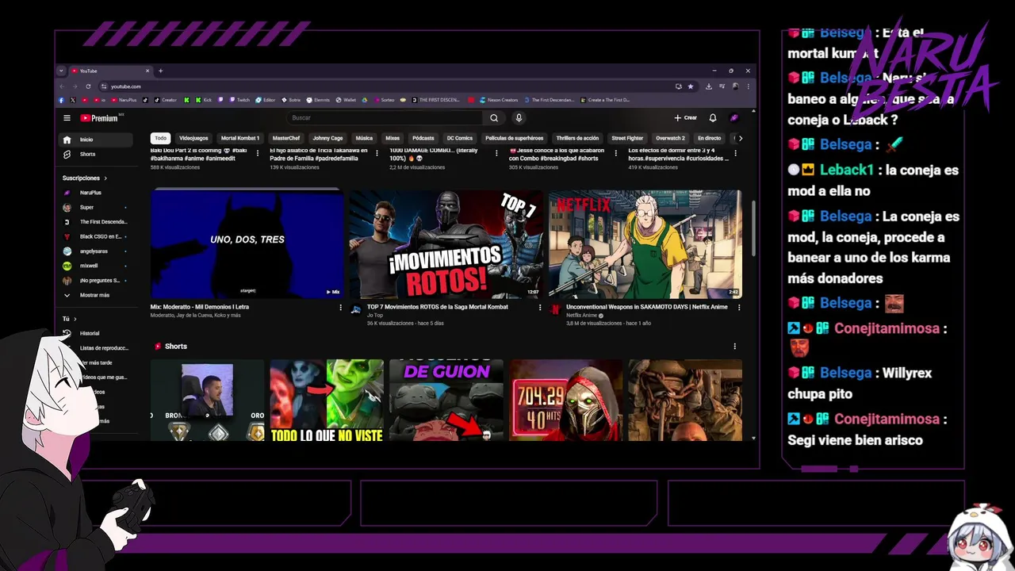
Task: Click the search magnifier button
Action: pyautogui.click(x=494, y=118)
